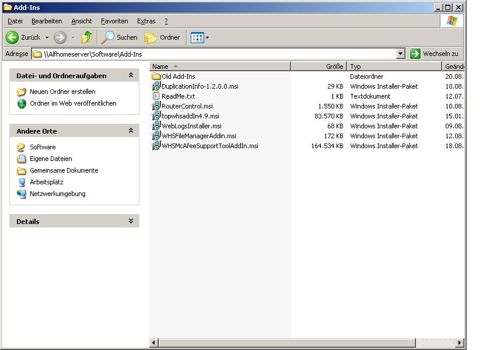
Task: Click the grey forward arrow icon
Action: [x=60, y=37]
